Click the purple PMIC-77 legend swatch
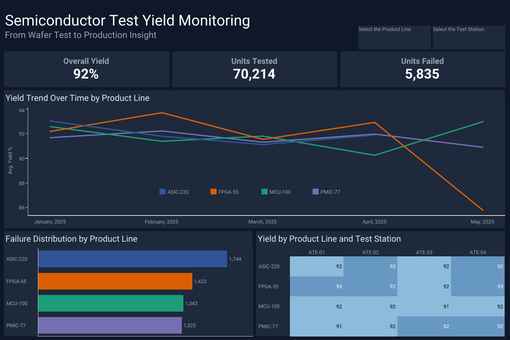Screen dimensions: 510x340 [x=315, y=192]
